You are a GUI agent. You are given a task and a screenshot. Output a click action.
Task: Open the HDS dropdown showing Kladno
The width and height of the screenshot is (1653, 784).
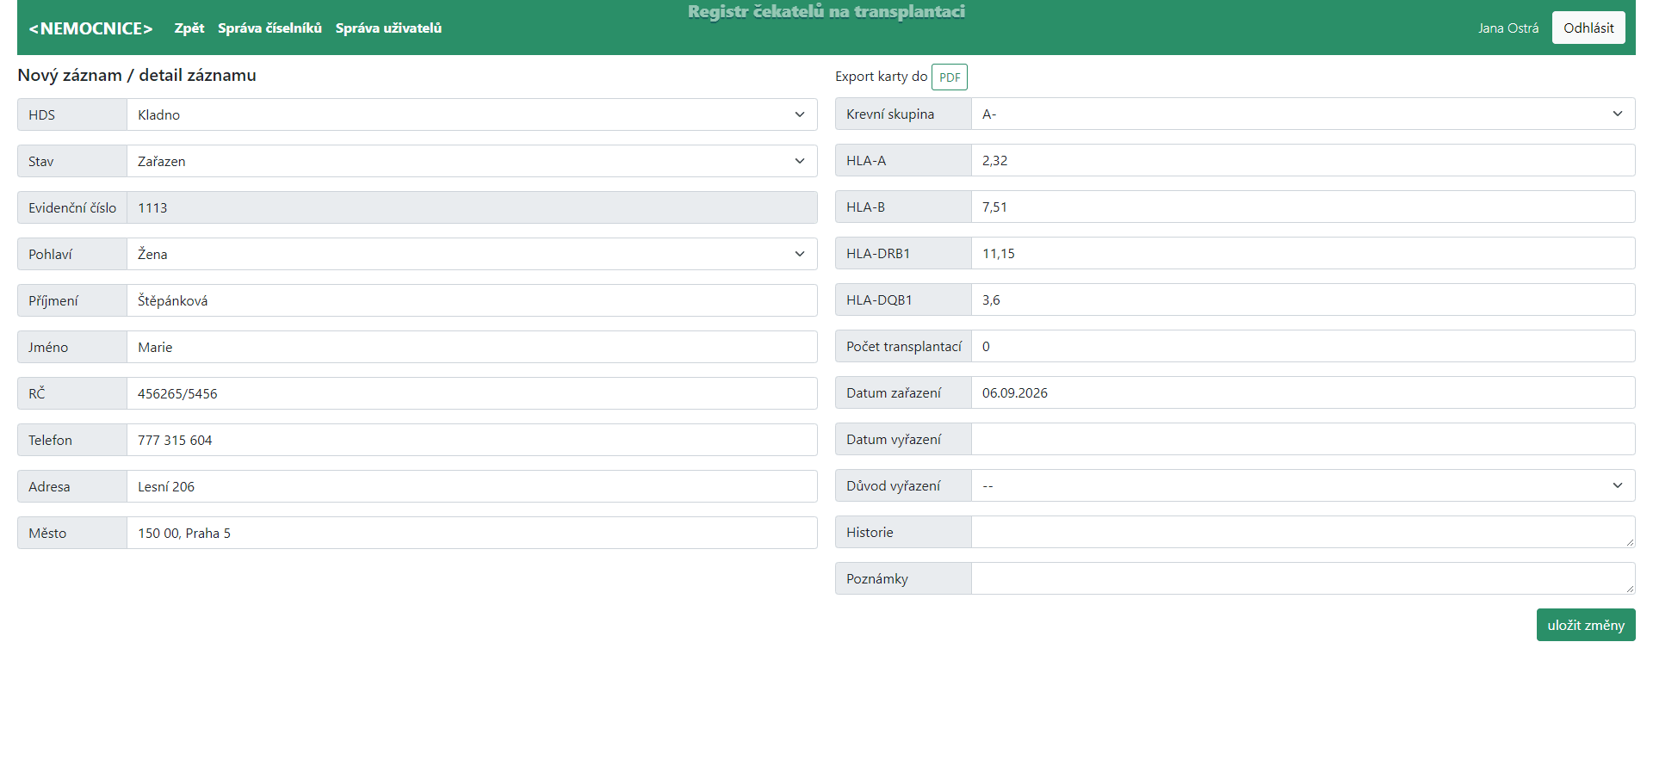point(472,114)
